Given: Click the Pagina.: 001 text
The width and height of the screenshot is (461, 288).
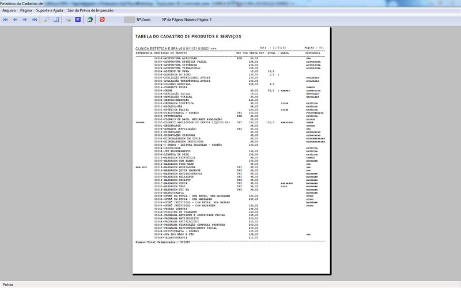Looking at the screenshot, I should point(314,47).
